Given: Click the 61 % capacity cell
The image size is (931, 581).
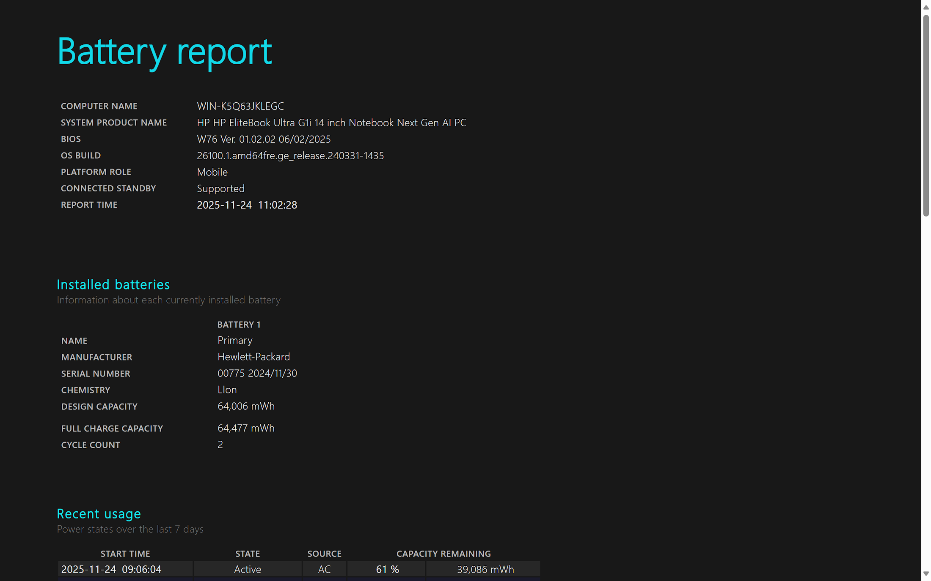Looking at the screenshot, I should click(x=387, y=569).
